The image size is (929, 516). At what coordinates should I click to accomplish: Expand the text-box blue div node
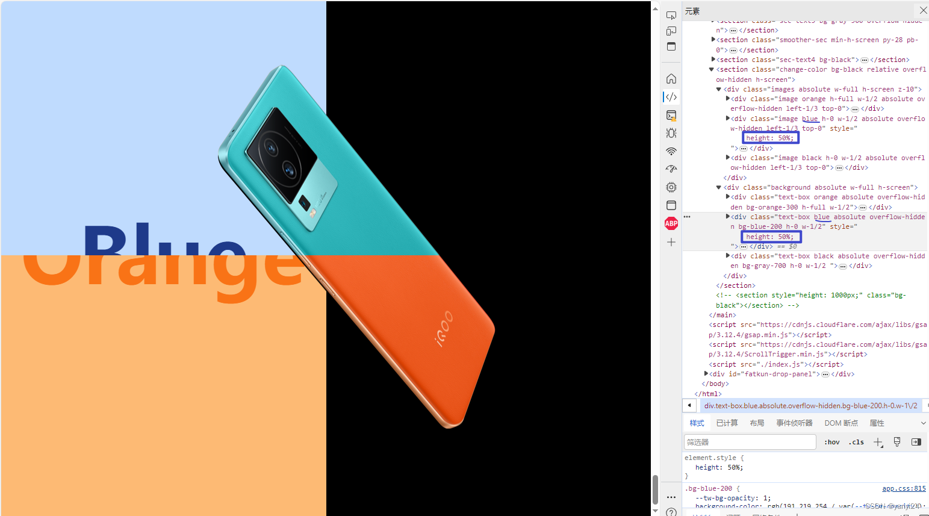pyautogui.click(x=728, y=217)
